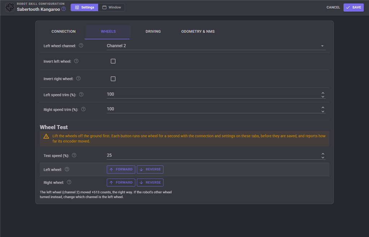Screen dimensions: 369x237
Task: Expand the Left wheel channel dropdown
Action: pos(216,46)
